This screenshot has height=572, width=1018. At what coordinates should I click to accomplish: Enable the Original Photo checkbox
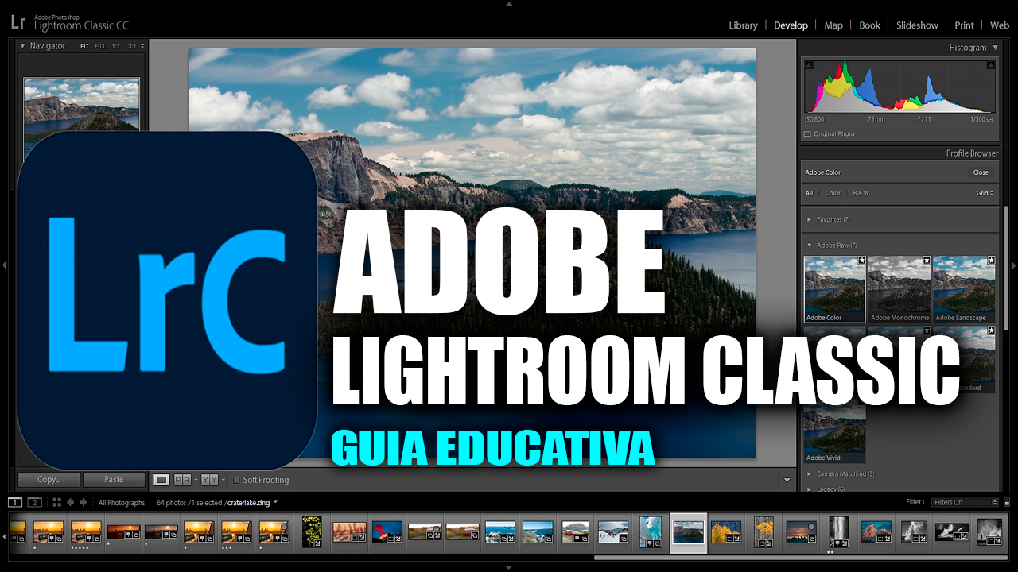coord(808,134)
